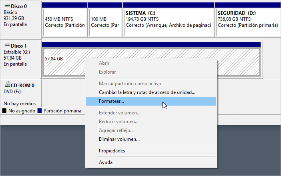Click 'Ayuda' in the context menu
The width and height of the screenshot is (281, 176).
(106, 162)
